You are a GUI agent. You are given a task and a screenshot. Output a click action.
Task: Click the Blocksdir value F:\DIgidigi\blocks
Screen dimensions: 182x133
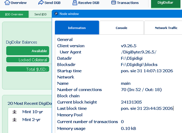(x=139, y=64)
